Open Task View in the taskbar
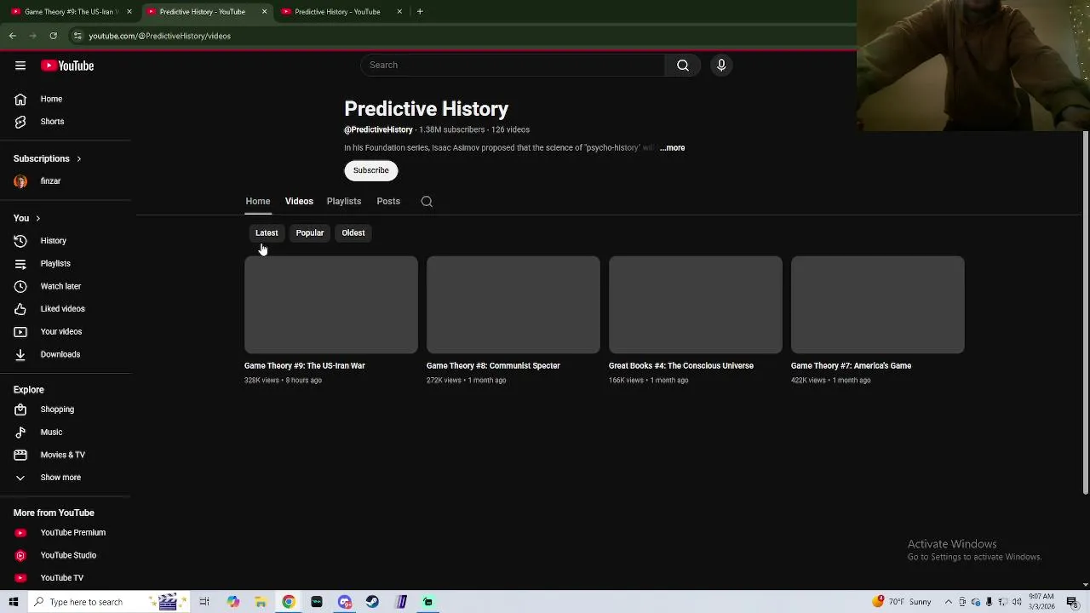This screenshot has height=613, width=1090. pos(204,602)
